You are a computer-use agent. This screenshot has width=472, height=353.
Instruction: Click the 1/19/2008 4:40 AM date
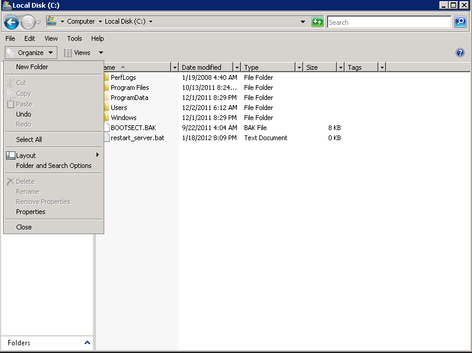point(210,77)
